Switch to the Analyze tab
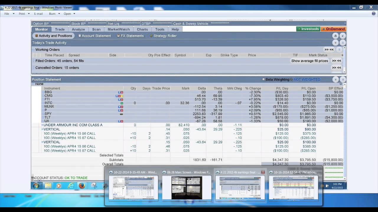This screenshot has width=378, height=212. click(x=78, y=29)
